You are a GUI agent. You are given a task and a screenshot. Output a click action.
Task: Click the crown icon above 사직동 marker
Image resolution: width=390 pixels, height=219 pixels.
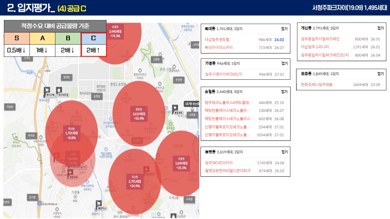[192, 109]
